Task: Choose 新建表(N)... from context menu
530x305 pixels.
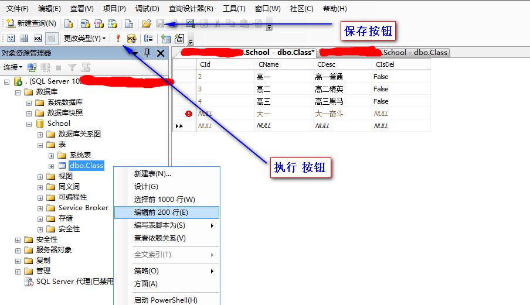Action: [167, 174]
